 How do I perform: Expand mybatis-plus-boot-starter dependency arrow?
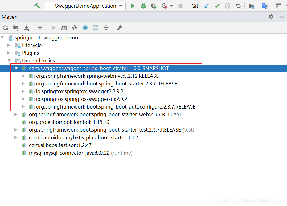tap(16, 137)
